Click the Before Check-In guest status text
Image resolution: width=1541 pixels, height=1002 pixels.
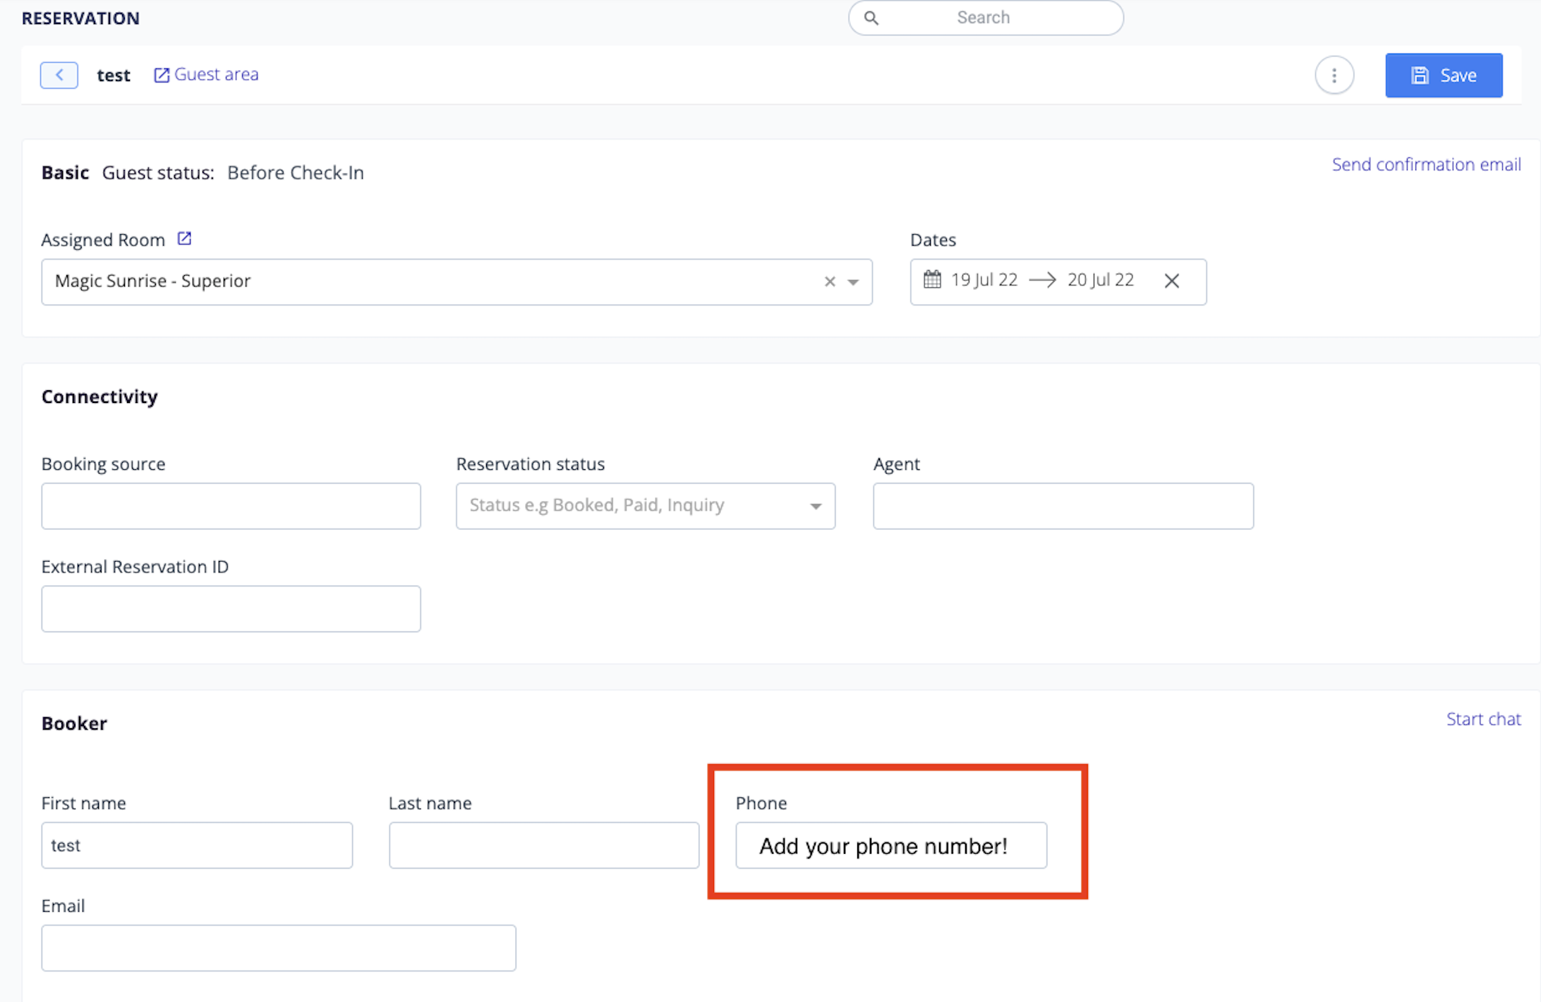pyautogui.click(x=296, y=173)
